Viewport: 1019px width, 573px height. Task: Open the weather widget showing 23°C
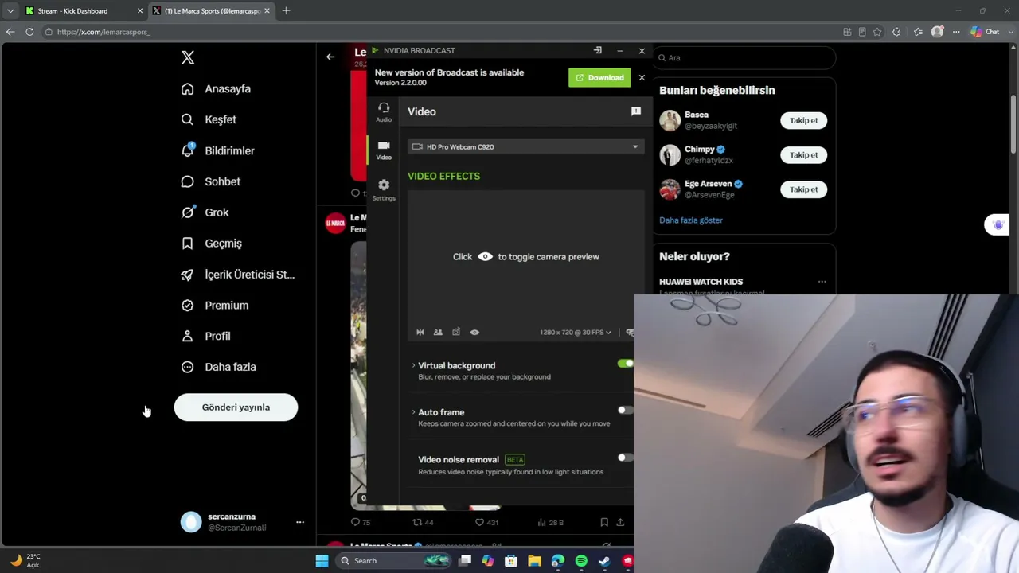[x=25, y=560]
